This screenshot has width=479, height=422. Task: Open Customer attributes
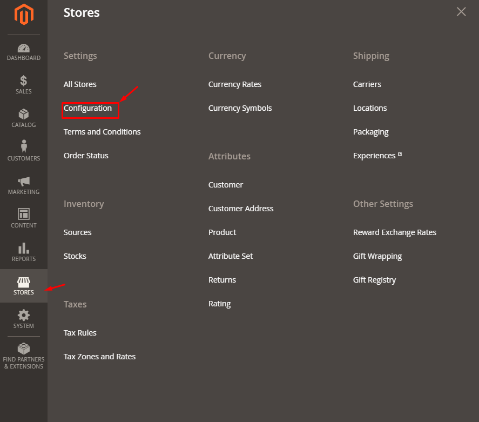pyautogui.click(x=226, y=185)
